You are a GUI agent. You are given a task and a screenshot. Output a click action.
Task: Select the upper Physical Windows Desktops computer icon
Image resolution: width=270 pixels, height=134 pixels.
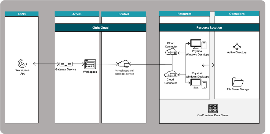198,44
